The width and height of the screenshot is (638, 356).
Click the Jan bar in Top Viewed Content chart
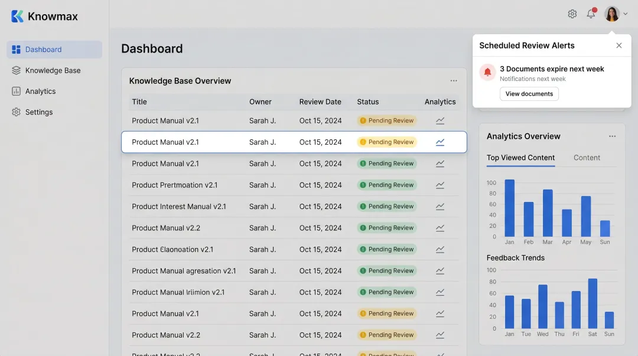click(509, 208)
